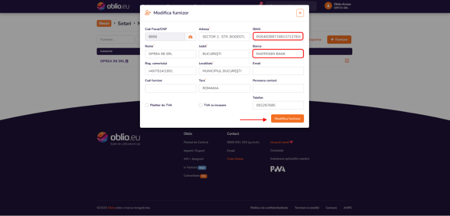Click into the IBAN field

278,36
